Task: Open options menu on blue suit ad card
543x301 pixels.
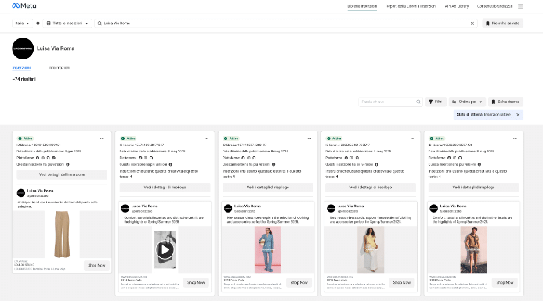Action: coord(310,138)
